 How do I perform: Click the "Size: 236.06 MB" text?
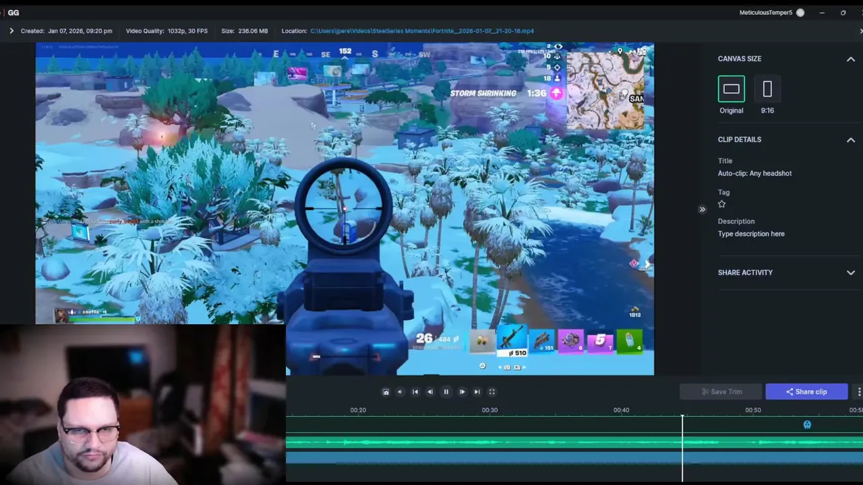tap(244, 31)
